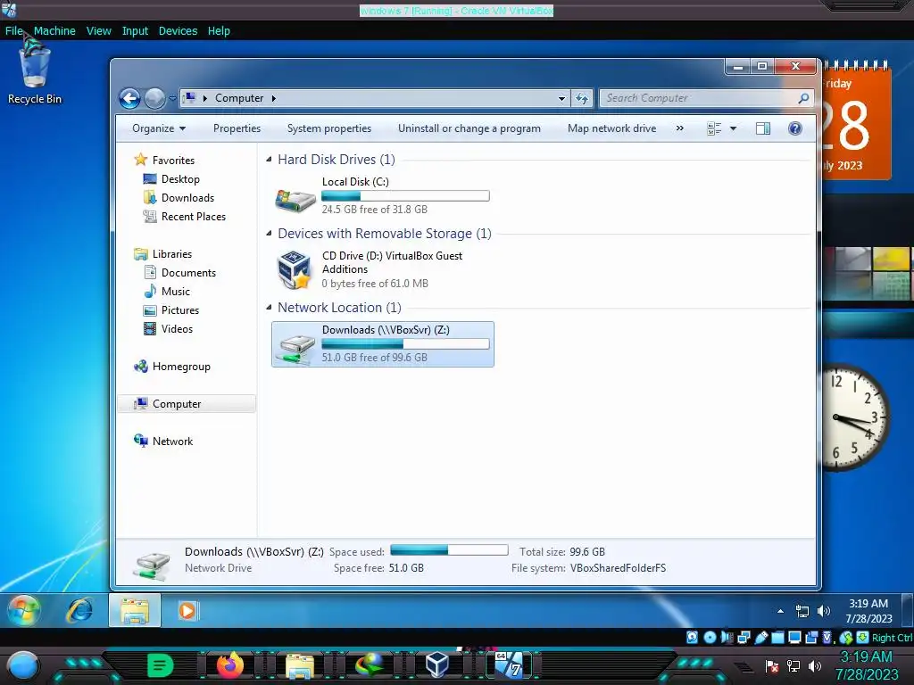
Task: Change view using the view icon
Action: click(714, 128)
